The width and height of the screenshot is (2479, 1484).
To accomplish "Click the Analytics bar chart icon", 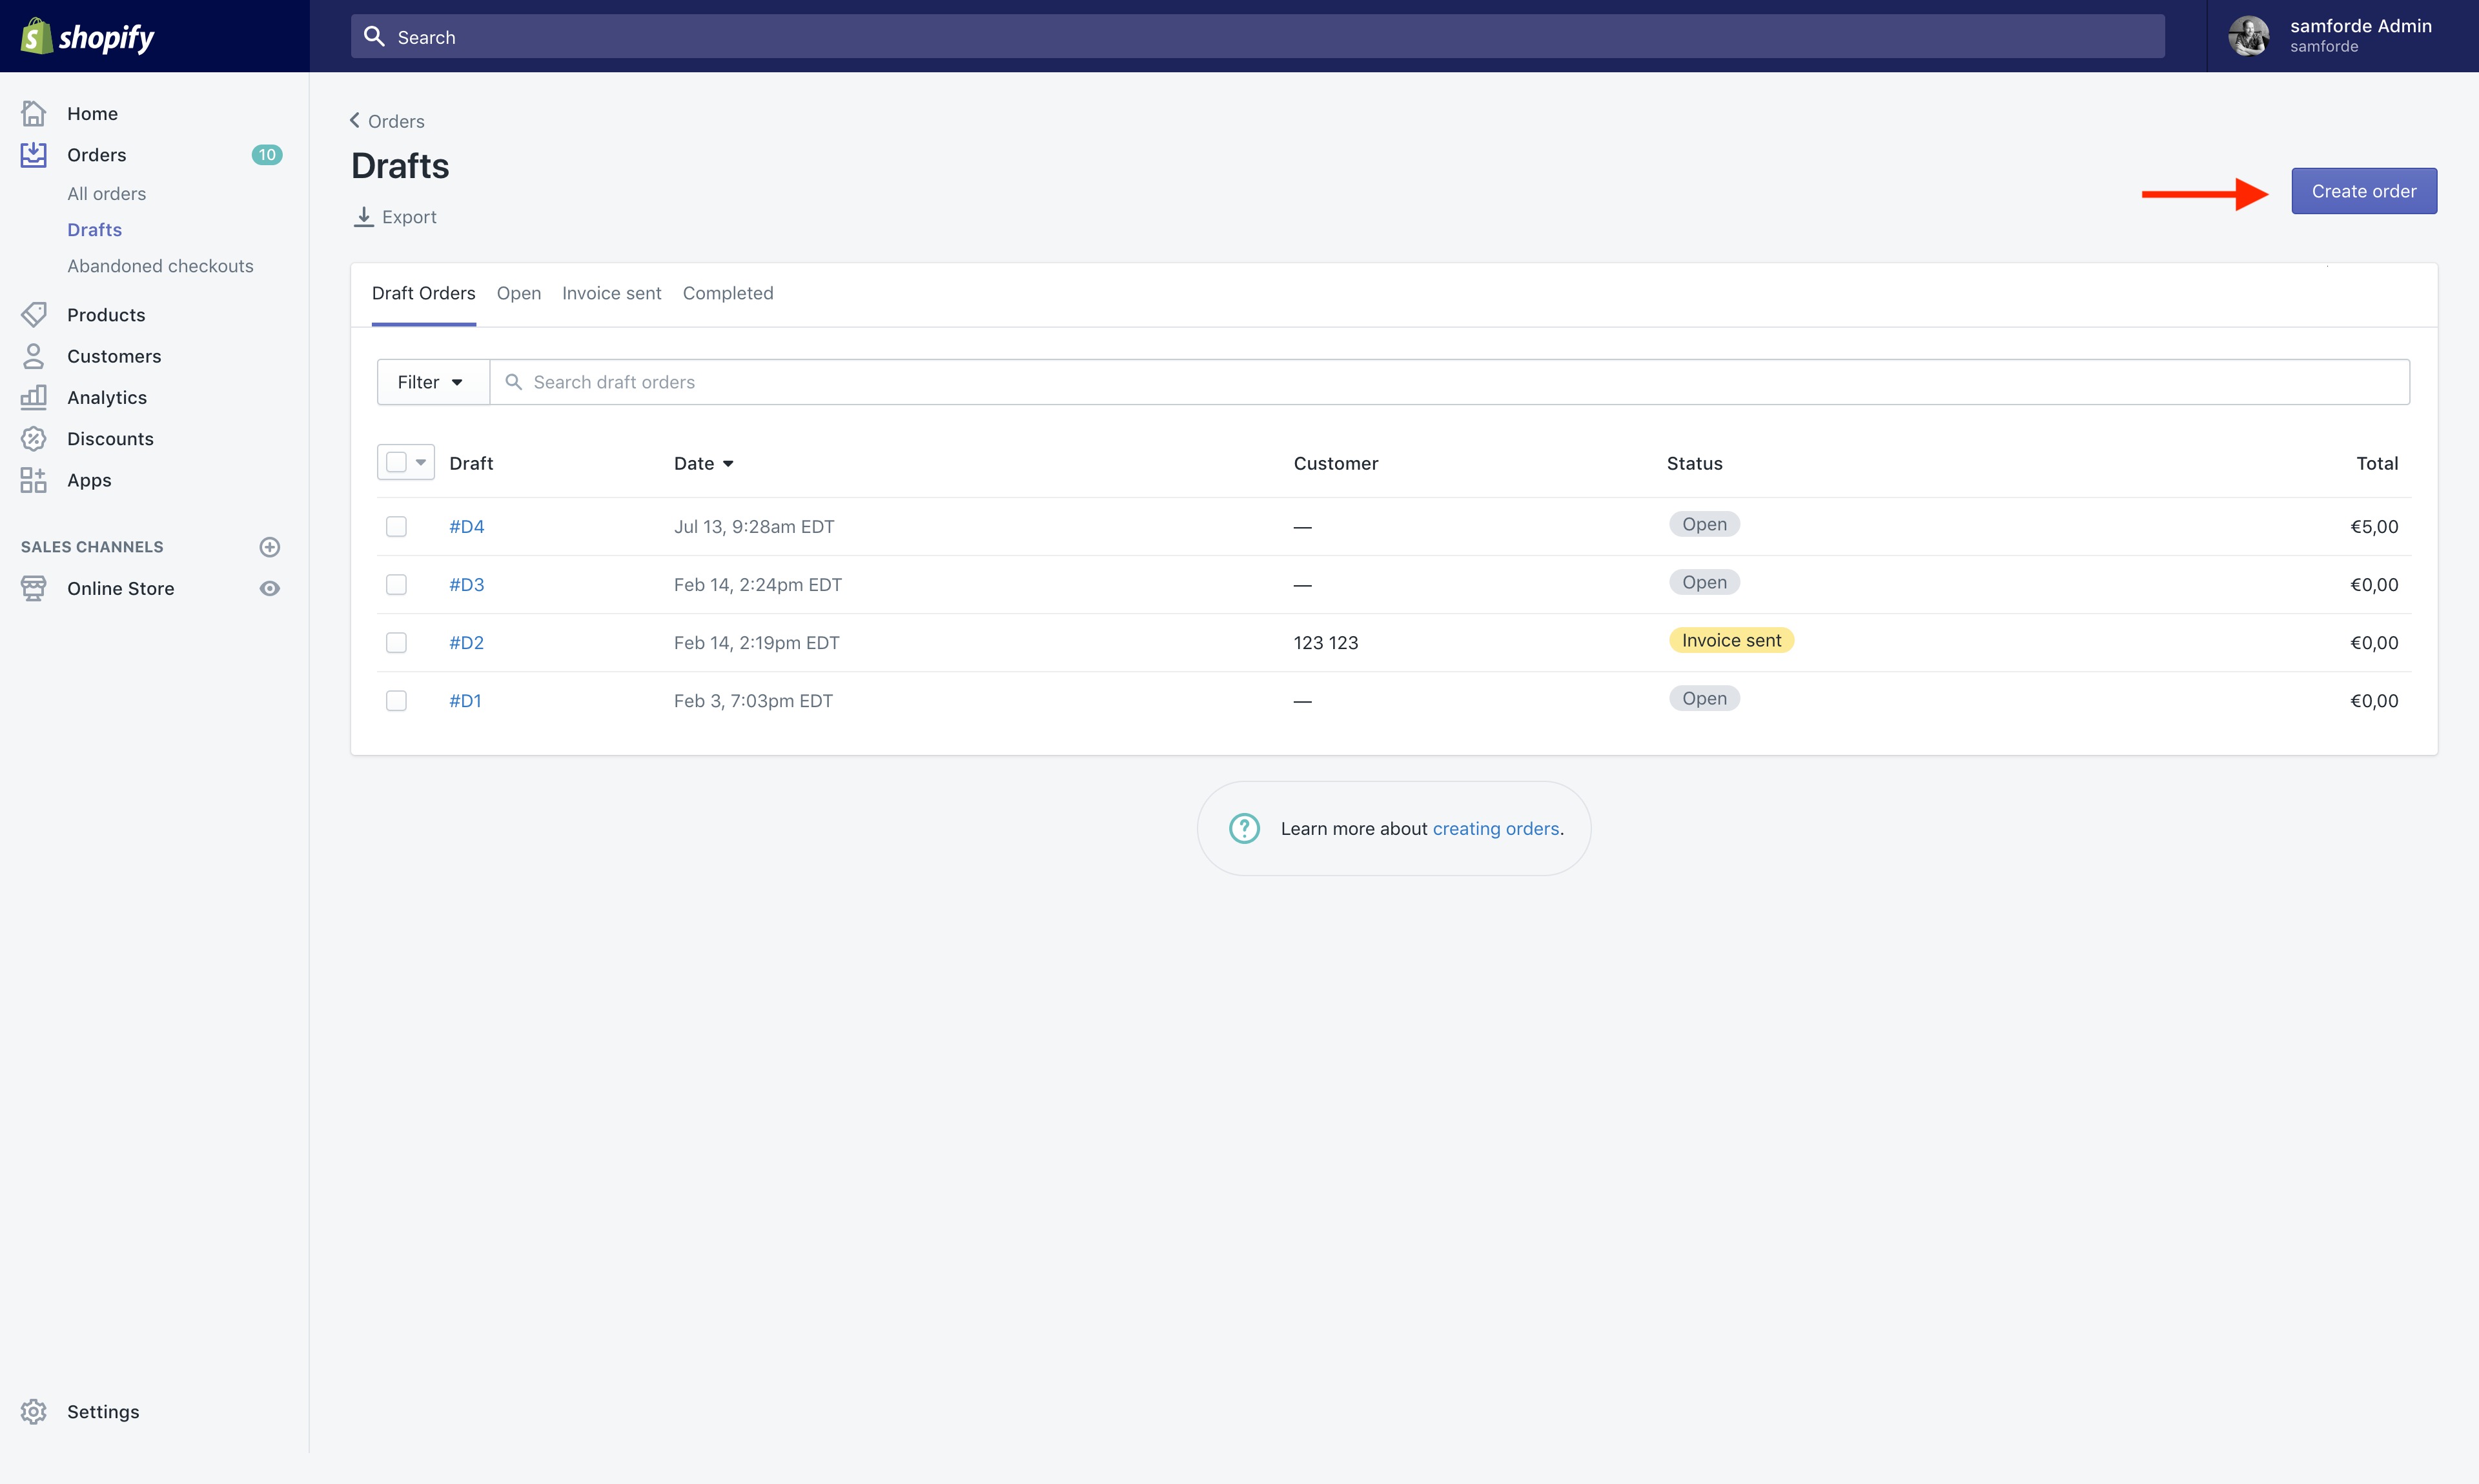I will (x=34, y=397).
